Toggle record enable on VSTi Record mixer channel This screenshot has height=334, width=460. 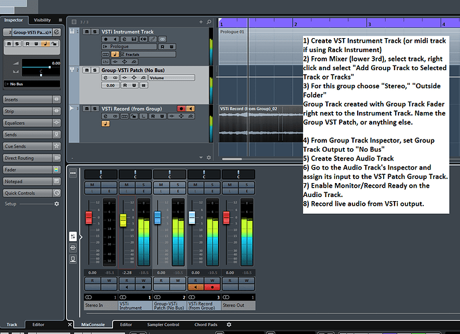tap(212, 287)
